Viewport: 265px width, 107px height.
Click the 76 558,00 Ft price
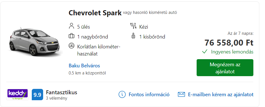tap(229, 43)
